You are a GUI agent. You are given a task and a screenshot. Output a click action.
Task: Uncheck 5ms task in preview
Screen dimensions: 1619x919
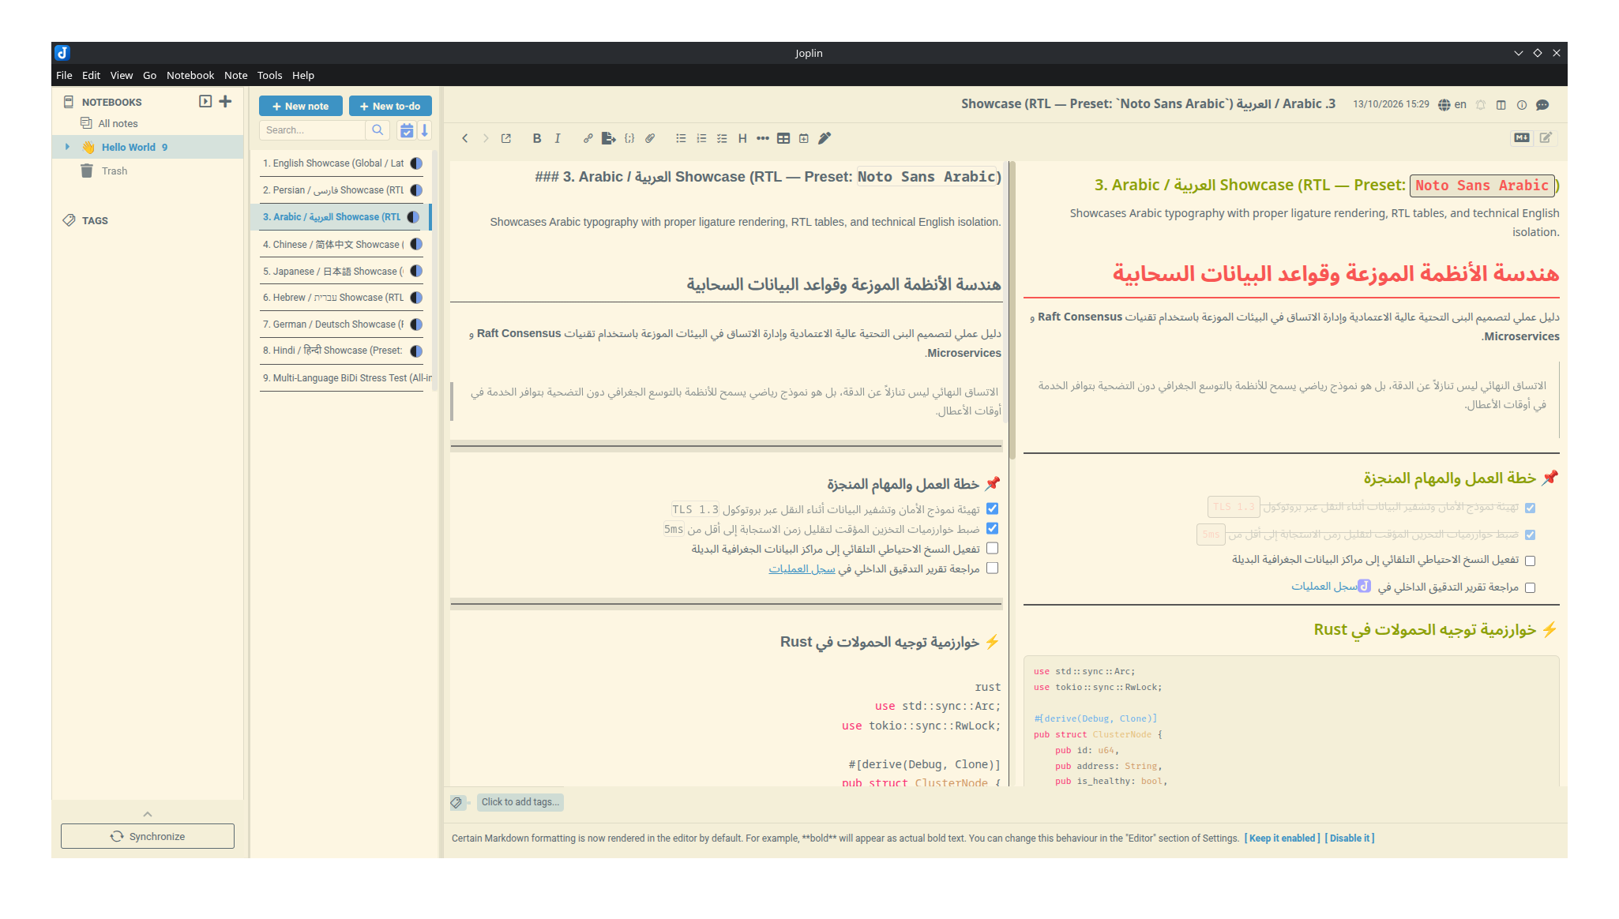tap(1531, 535)
